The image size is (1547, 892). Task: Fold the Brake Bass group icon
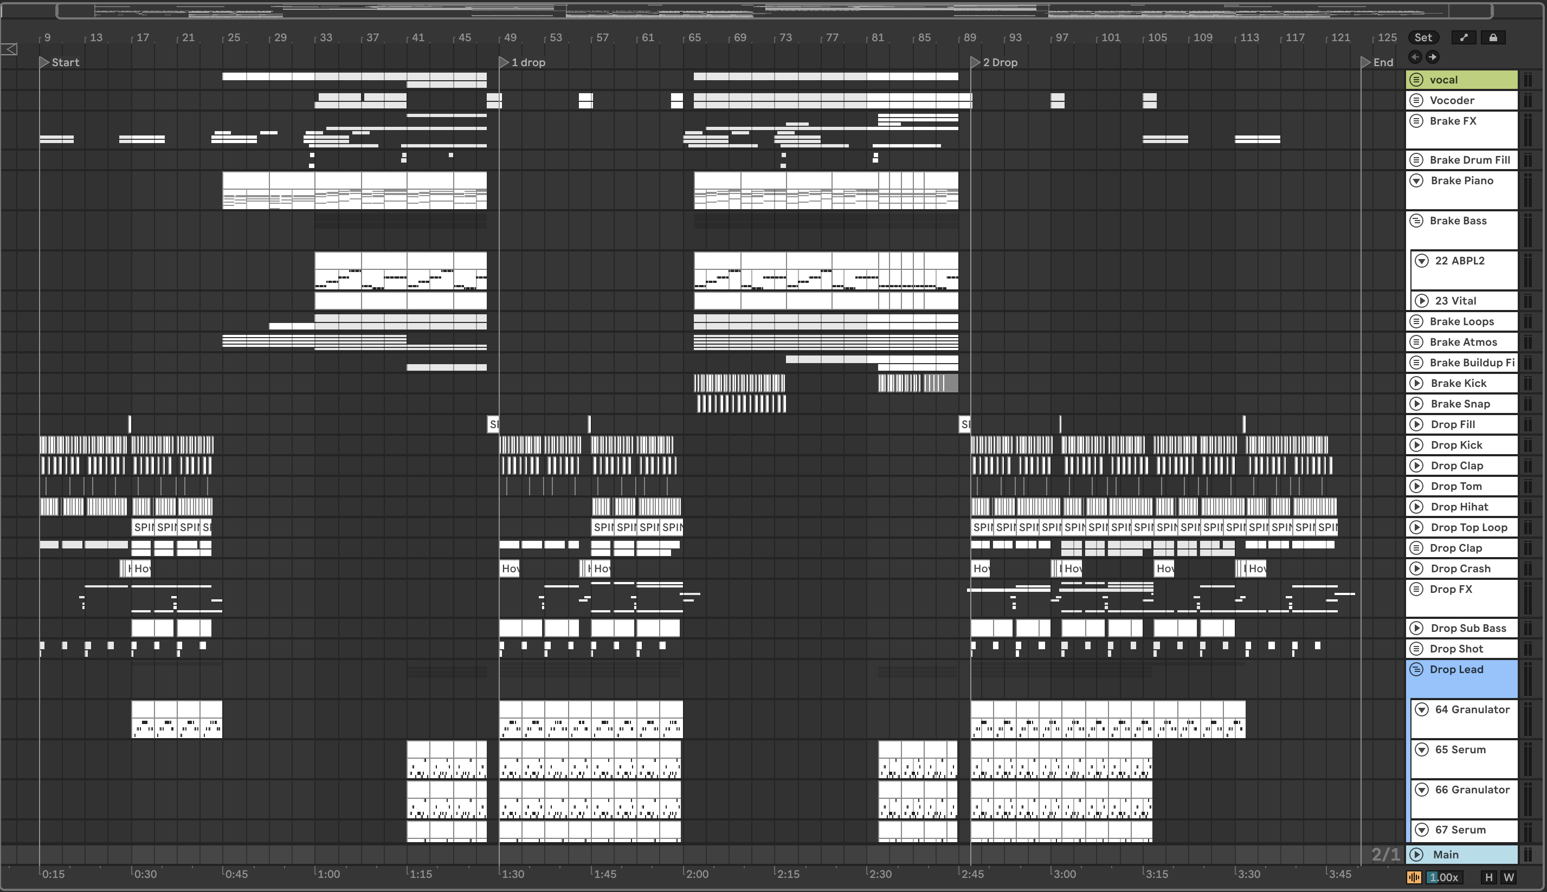1416,221
